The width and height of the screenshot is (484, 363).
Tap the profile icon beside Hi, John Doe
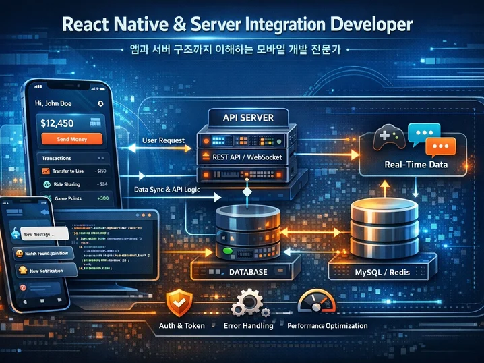click(100, 104)
